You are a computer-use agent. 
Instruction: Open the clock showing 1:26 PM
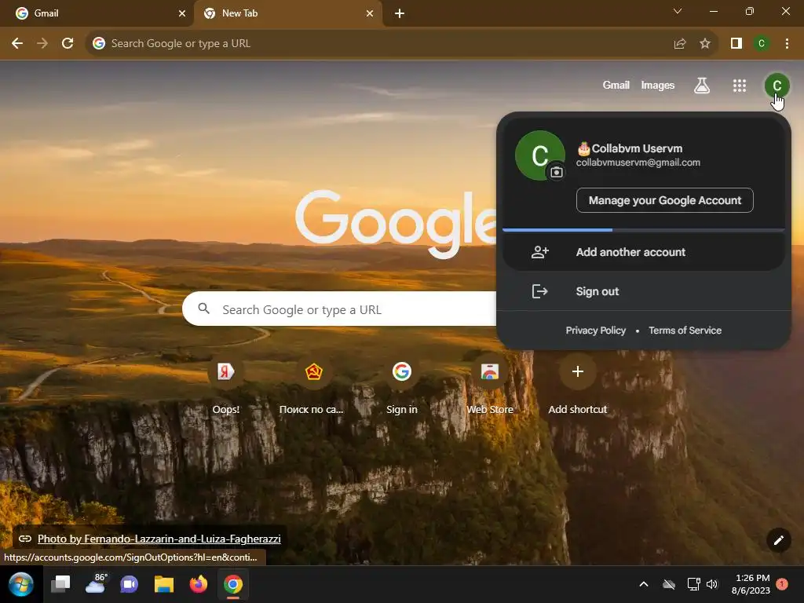751,584
